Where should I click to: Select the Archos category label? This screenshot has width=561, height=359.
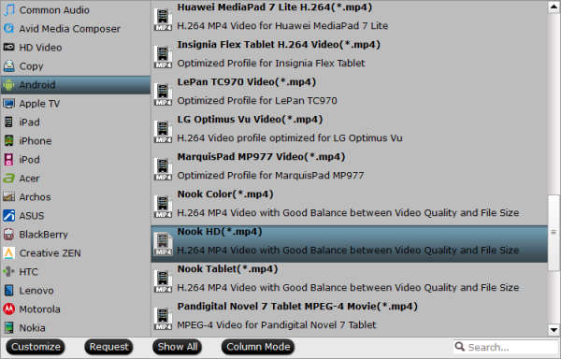tap(36, 196)
